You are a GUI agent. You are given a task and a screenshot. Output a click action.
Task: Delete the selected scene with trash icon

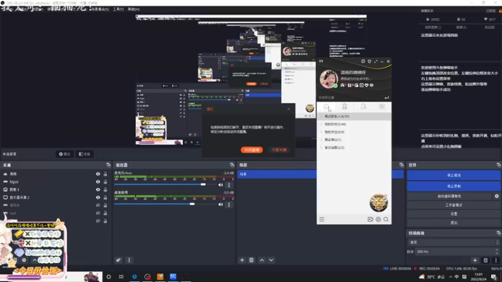click(x=252, y=260)
